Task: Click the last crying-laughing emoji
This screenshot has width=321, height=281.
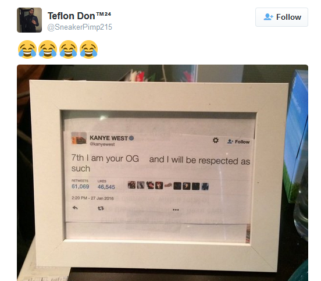Action: (88, 49)
